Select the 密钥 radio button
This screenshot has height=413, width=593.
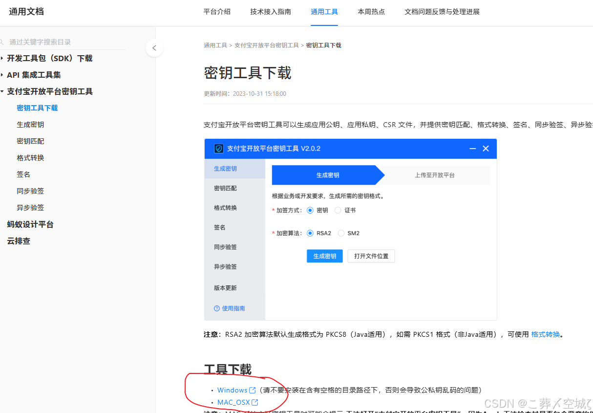pyautogui.click(x=310, y=210)
